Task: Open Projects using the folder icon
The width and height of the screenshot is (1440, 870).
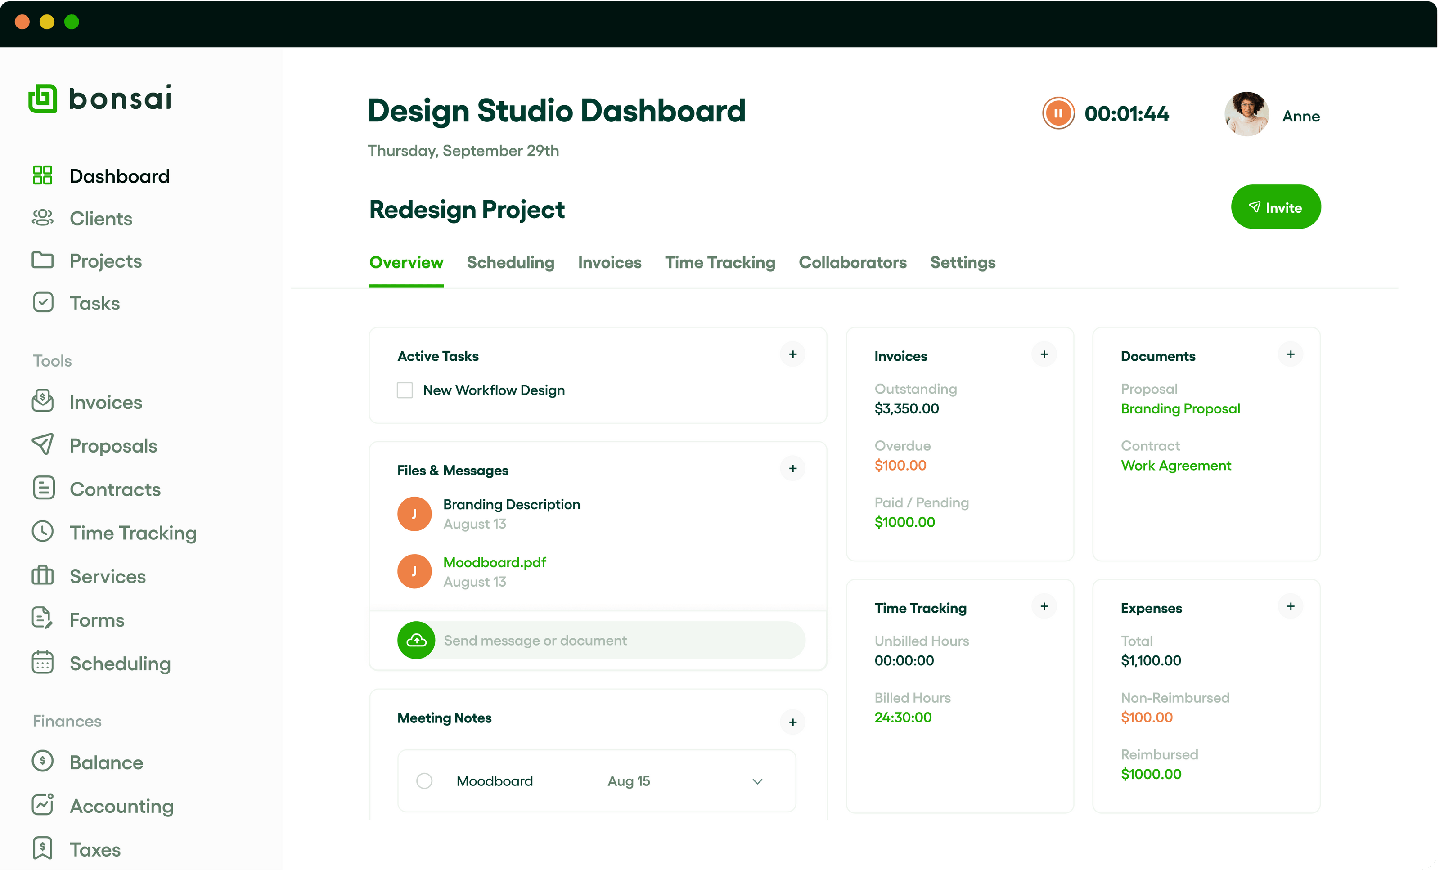Action: (x=43, y=260)
